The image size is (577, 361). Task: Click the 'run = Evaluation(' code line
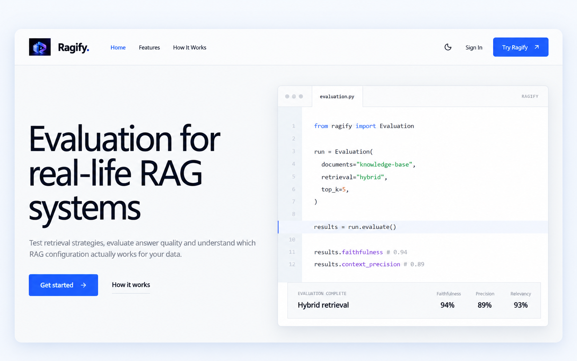(x=343, y=151)
